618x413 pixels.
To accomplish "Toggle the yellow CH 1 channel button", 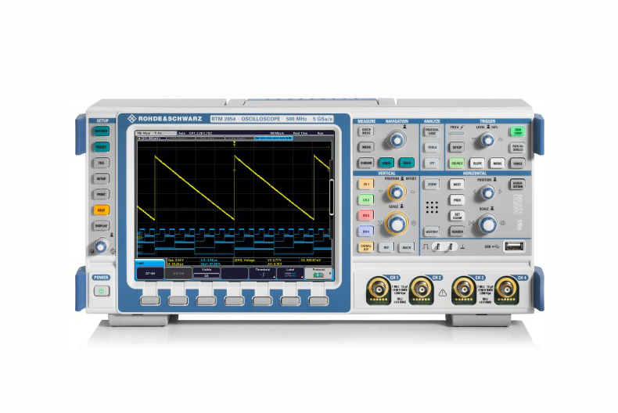I will [x=365, y=185].
